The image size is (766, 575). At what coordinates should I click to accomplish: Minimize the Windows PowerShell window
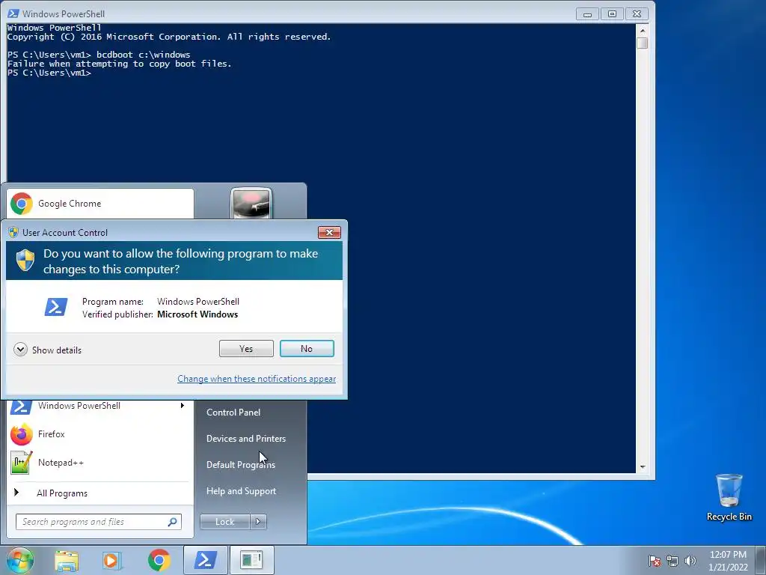coord(588,13)
